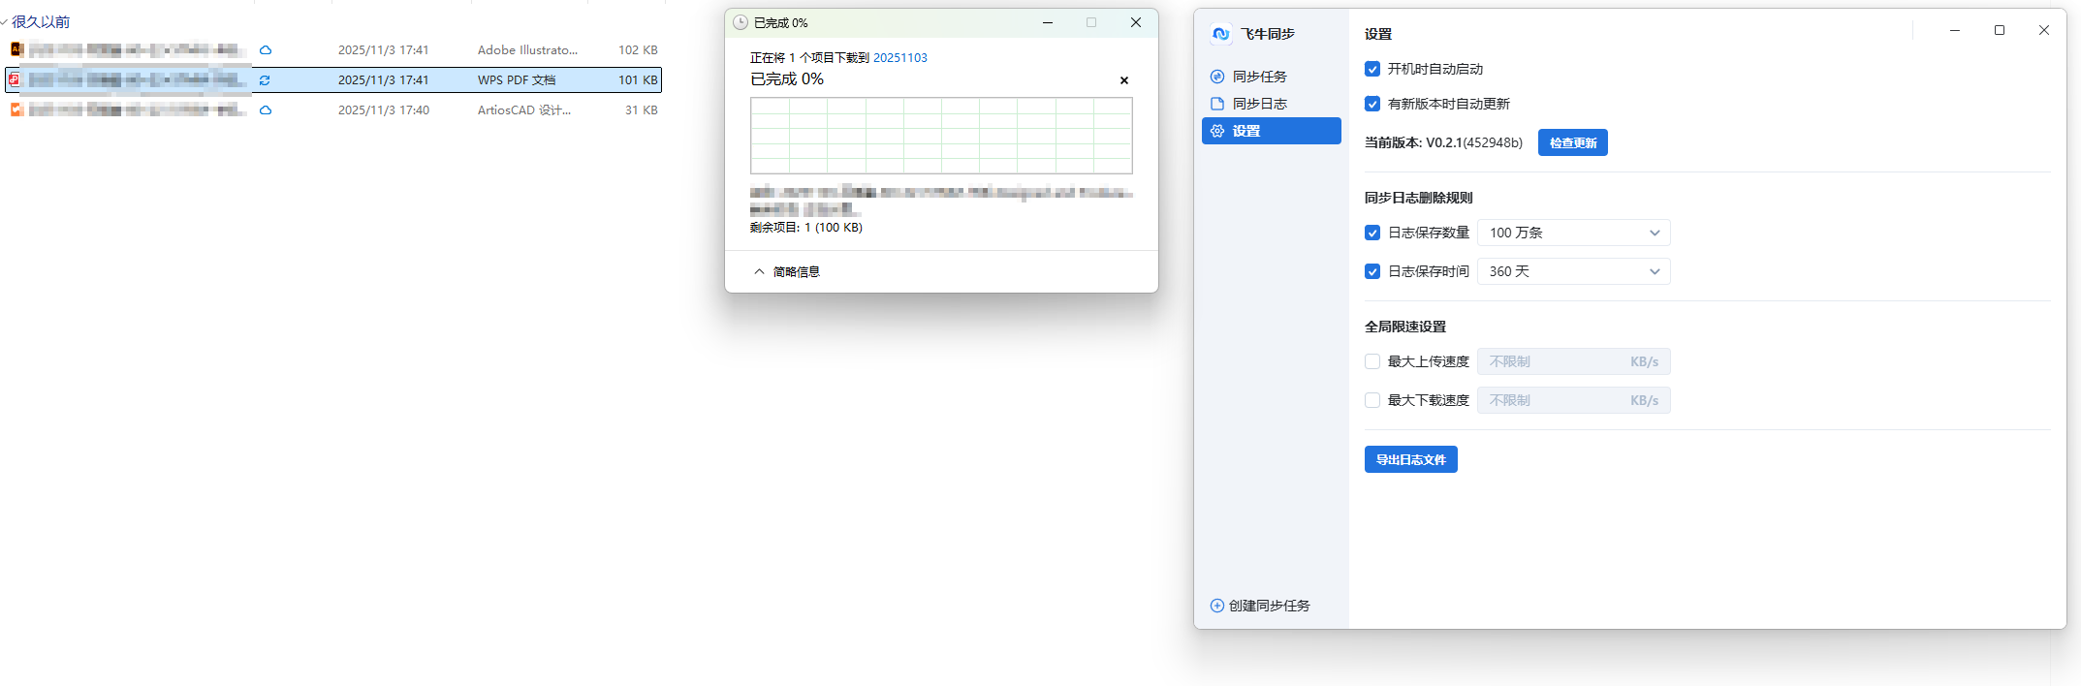
Task: Collapse details with 简略信息 chevron
Action: [759, 272]
